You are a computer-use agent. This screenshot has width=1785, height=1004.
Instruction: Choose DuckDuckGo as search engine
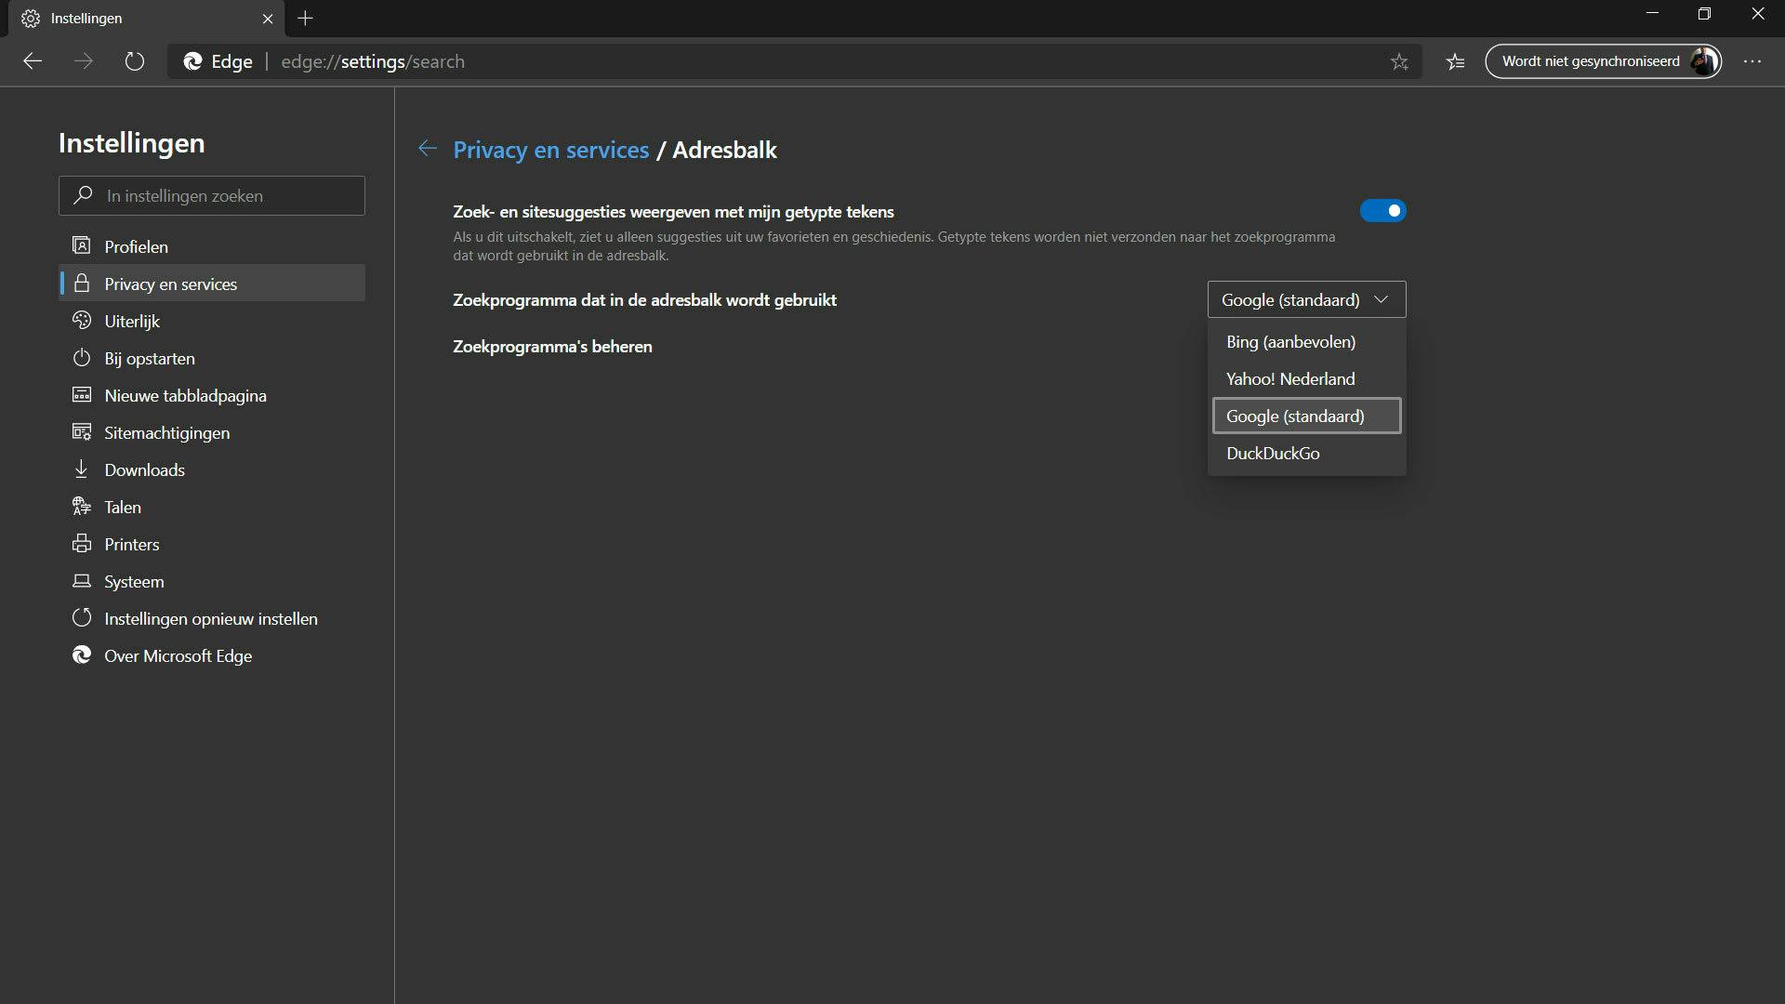click(x=1273, y=454)
